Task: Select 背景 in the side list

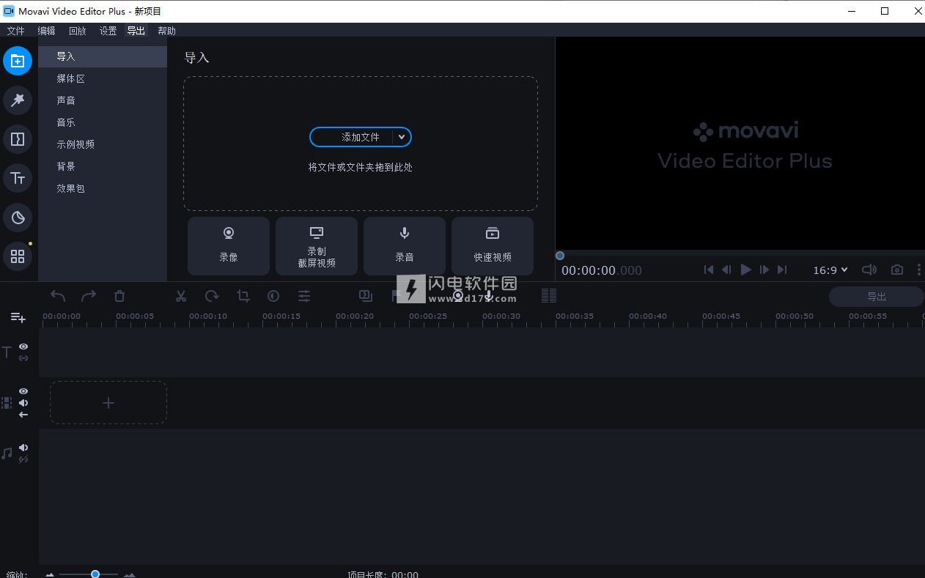Action: coord(103,166)
